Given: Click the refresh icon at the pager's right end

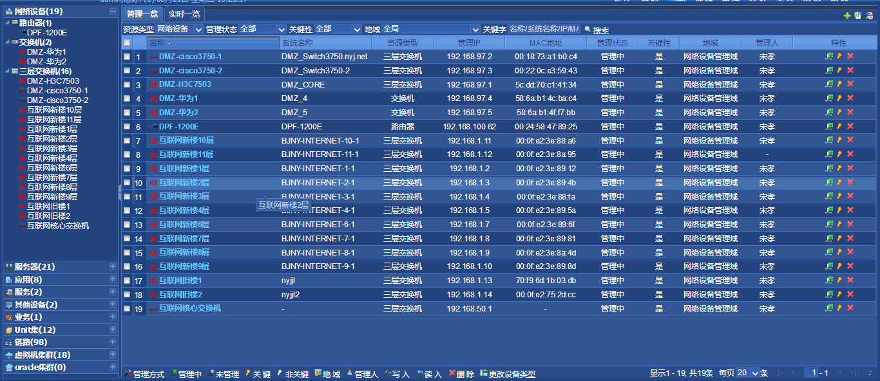Looking at the screenshot, I should [870, 373].
